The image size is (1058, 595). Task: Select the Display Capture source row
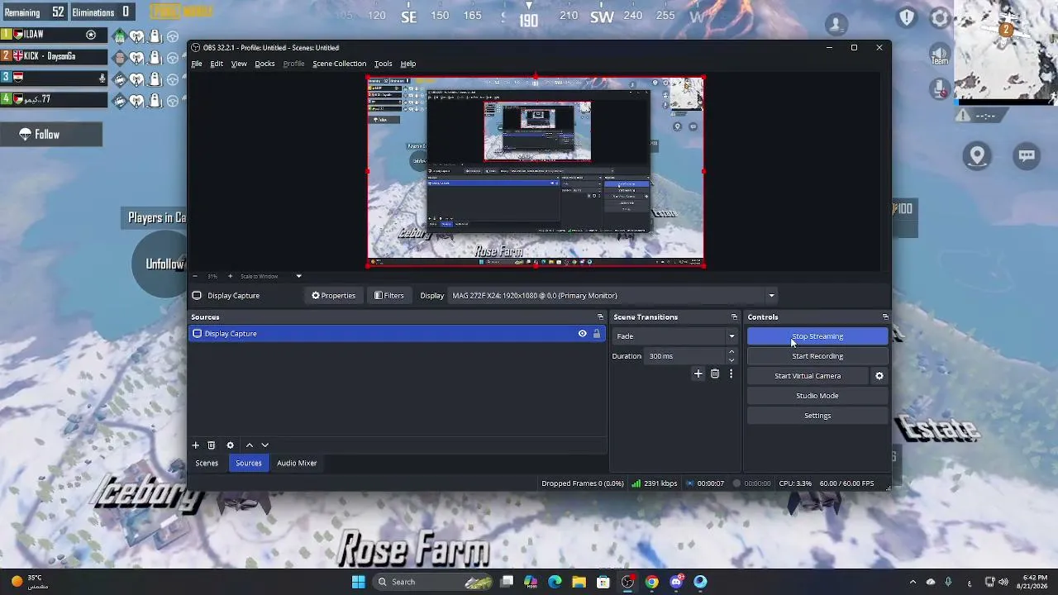coord(397,334)
